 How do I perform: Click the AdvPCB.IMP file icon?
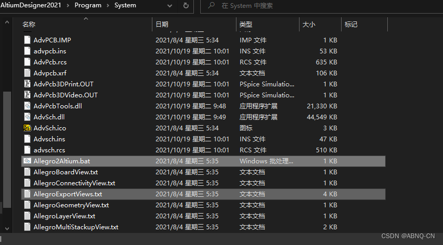coord(27,40)
